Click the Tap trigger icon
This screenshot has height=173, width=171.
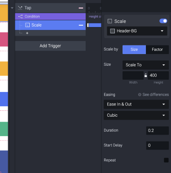[x=20, y=8]
